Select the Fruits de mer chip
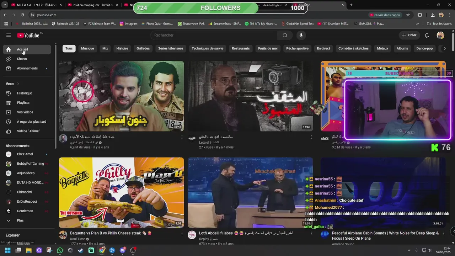Viewport: 455px width, 256px height. coord(268,49)
